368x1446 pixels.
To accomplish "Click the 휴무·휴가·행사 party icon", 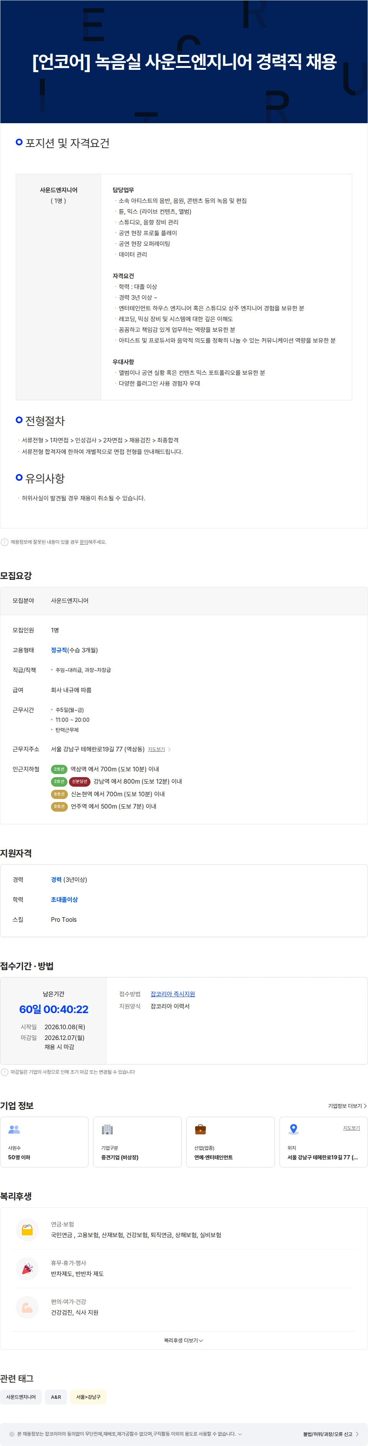I will click(27, 1269).
